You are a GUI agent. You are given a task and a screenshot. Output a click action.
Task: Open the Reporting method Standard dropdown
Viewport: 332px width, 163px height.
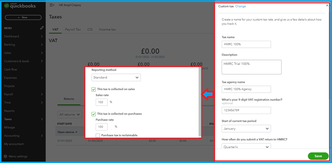click(116, 78)
